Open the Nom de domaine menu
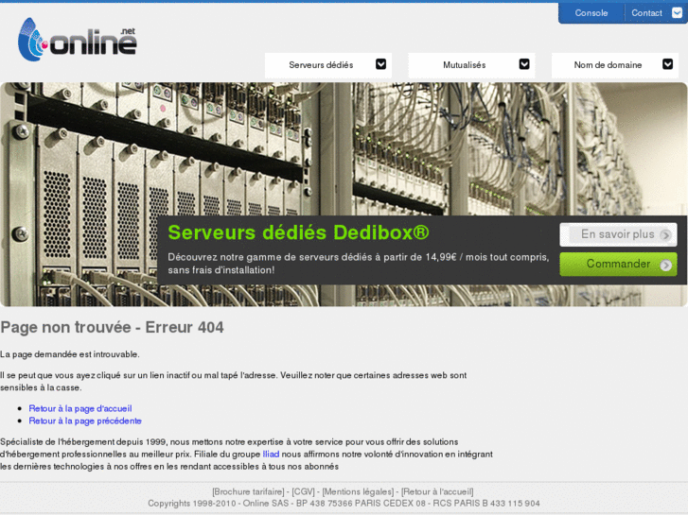This screenshot has height=515, width=688. coord(615,65)
